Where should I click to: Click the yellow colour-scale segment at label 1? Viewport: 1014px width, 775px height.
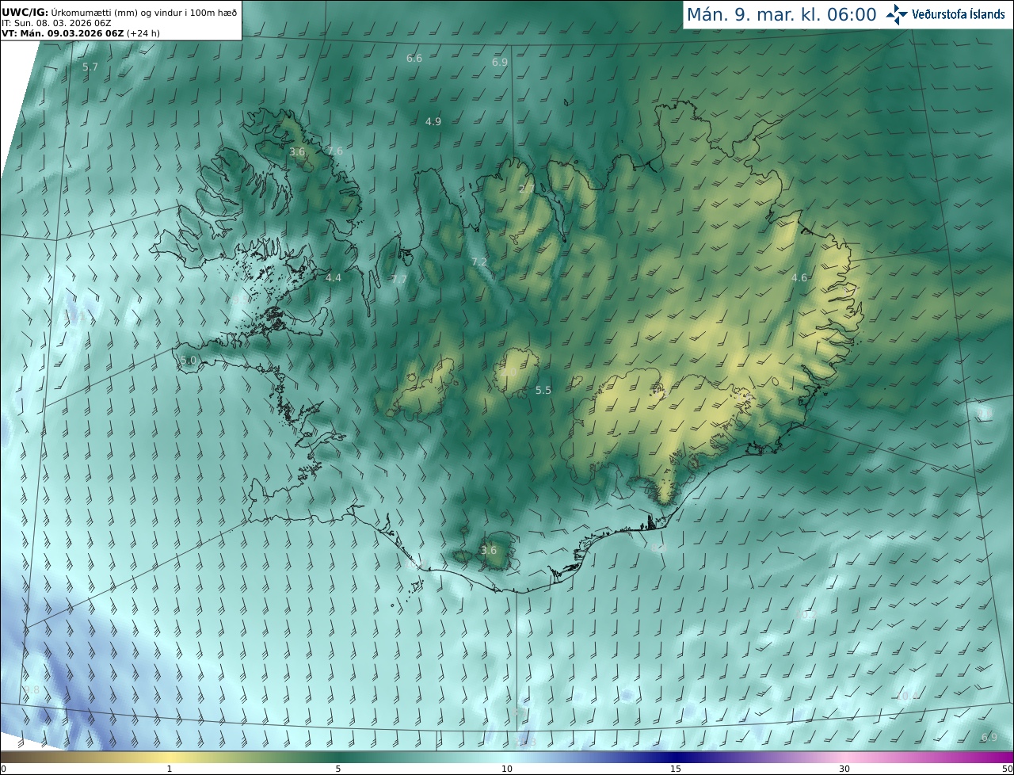tap(169, 757)
